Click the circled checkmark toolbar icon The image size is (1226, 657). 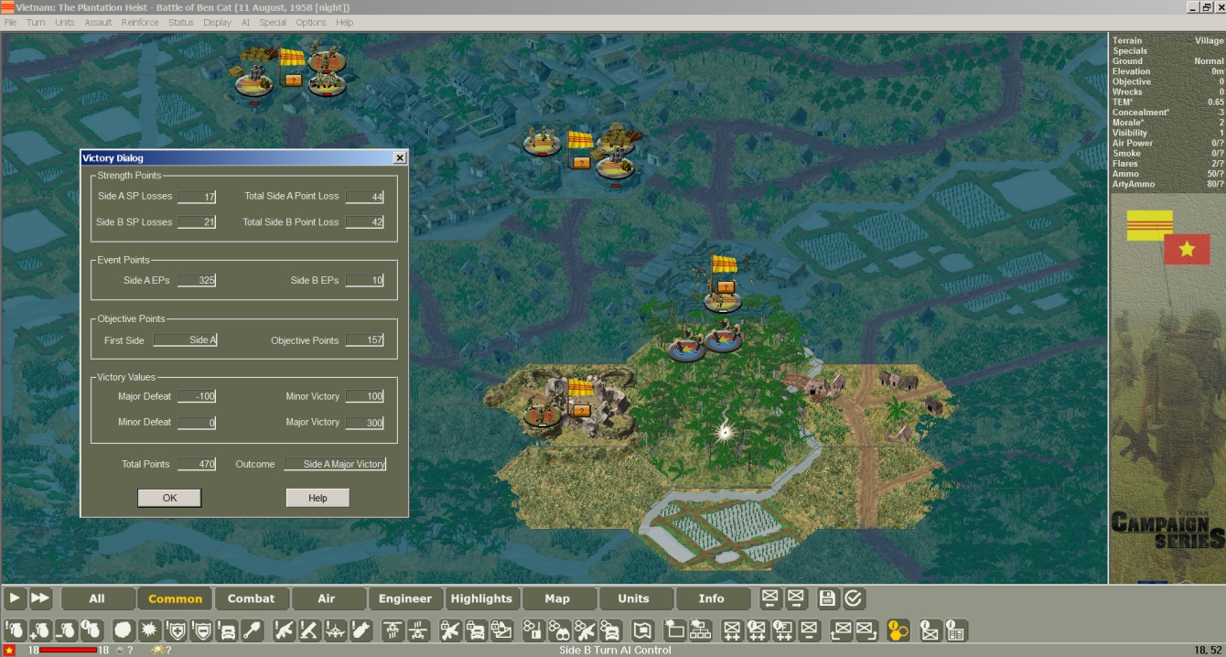coord(853,598)
